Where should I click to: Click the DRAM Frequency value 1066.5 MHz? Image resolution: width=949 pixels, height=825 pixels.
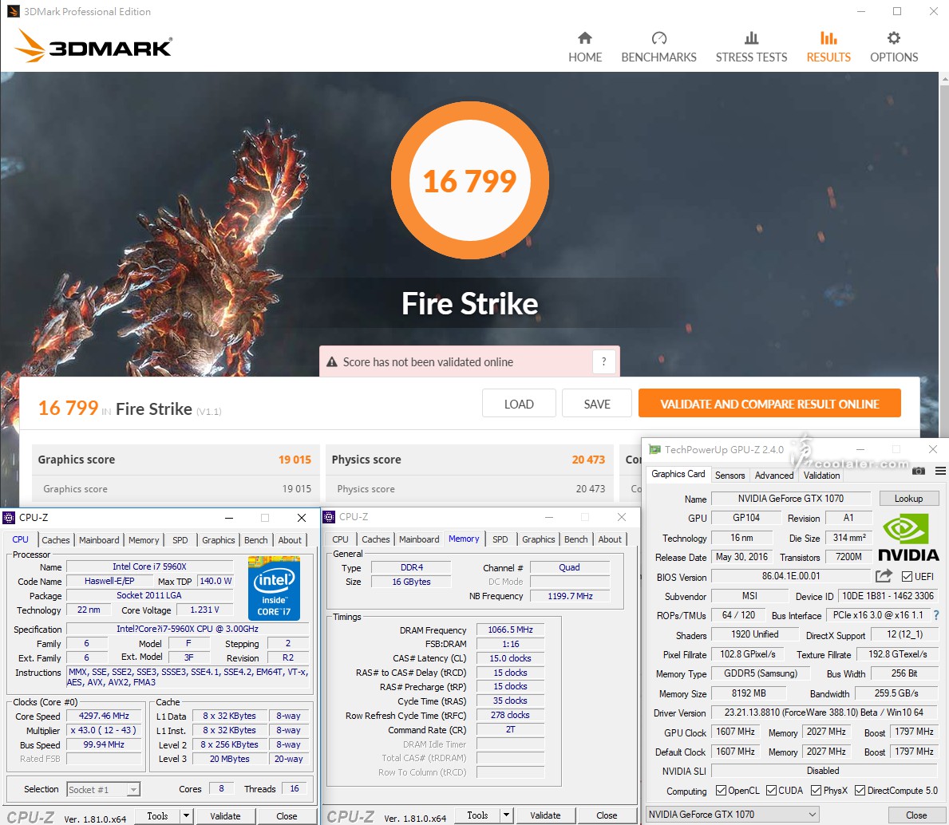[x=510, y=630]
